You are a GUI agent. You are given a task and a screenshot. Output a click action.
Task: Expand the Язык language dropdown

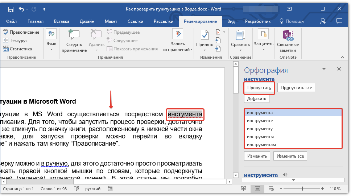51,45
